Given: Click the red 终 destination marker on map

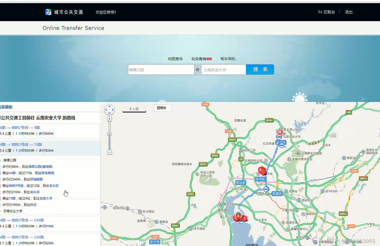Looking at the screenshot, I should pyautogui.click(x=280, y=132).
